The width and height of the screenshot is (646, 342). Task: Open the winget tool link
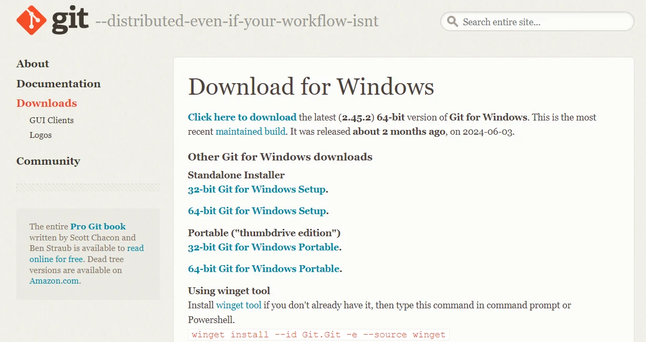[239, 305]
